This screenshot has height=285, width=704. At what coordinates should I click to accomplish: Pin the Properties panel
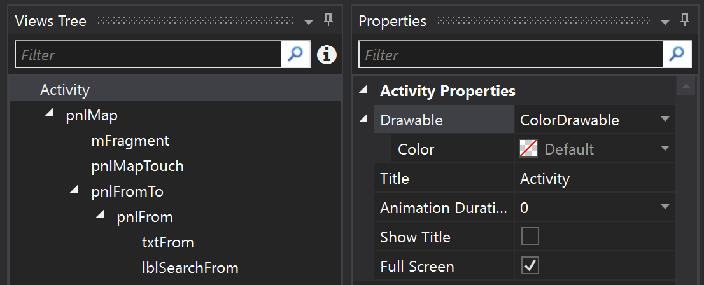click(x=684, y=20)
